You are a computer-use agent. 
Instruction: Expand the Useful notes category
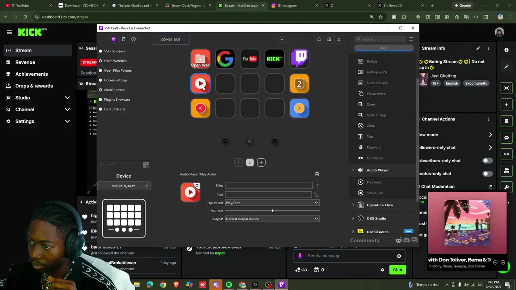pos(353,232)
